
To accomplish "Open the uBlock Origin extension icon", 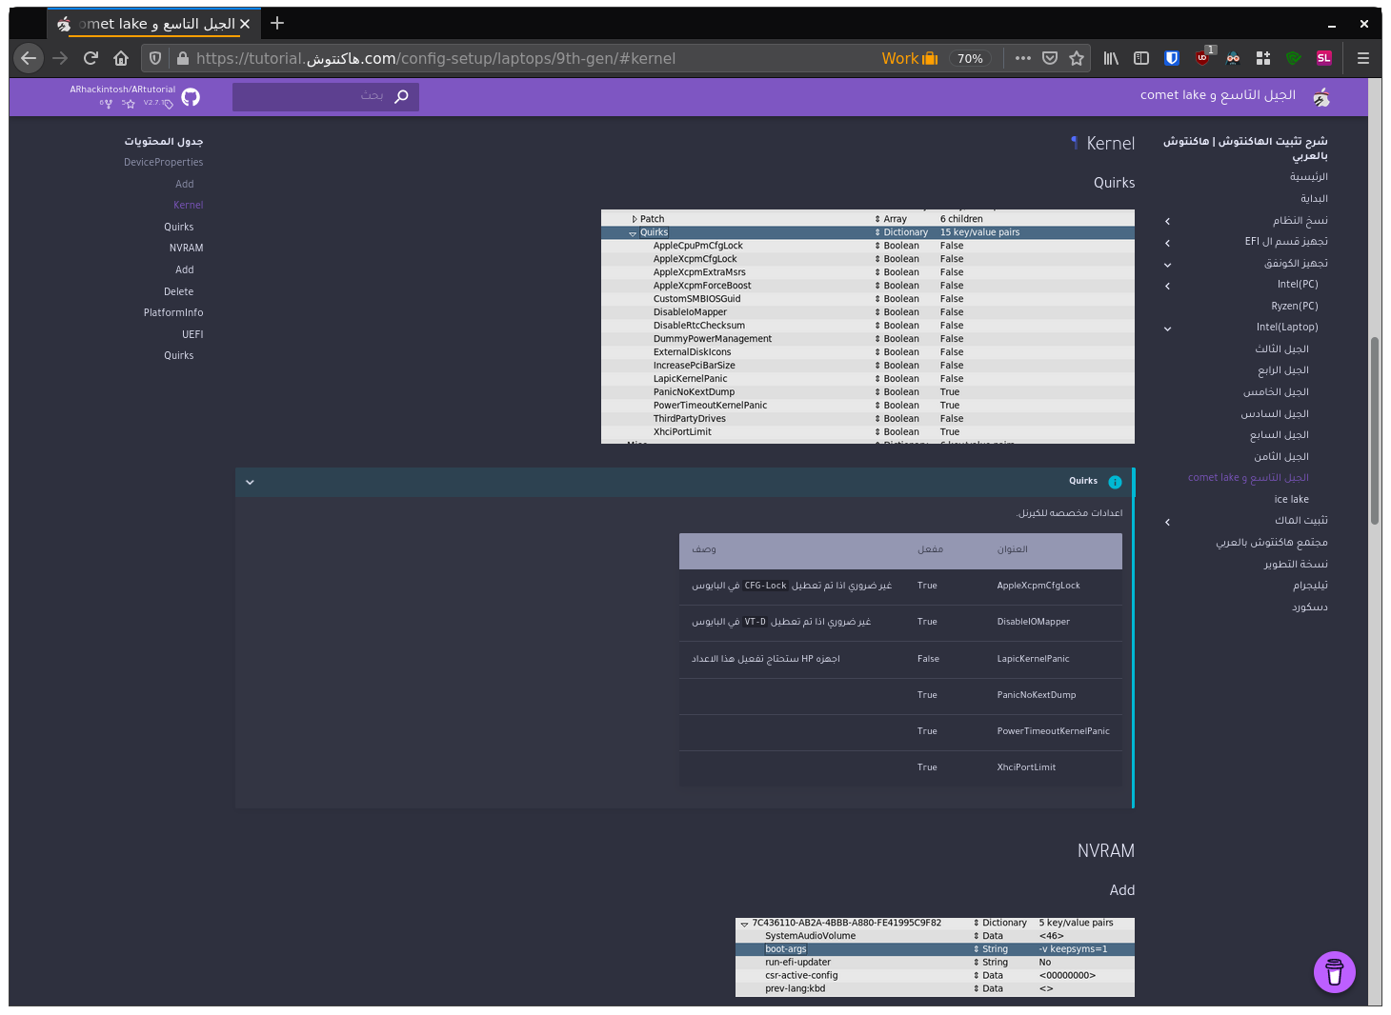I will point(1202,58).
